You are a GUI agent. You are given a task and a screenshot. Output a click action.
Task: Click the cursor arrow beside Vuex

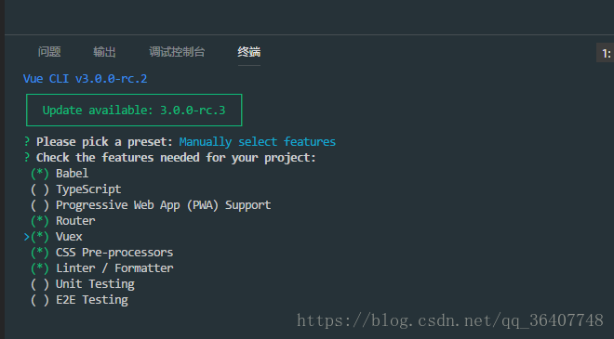[27, 237]
